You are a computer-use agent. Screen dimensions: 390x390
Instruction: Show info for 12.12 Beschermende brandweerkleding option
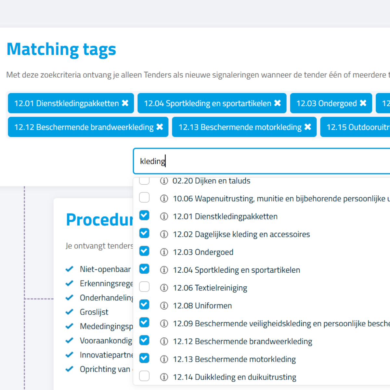(x=164, y=342)
